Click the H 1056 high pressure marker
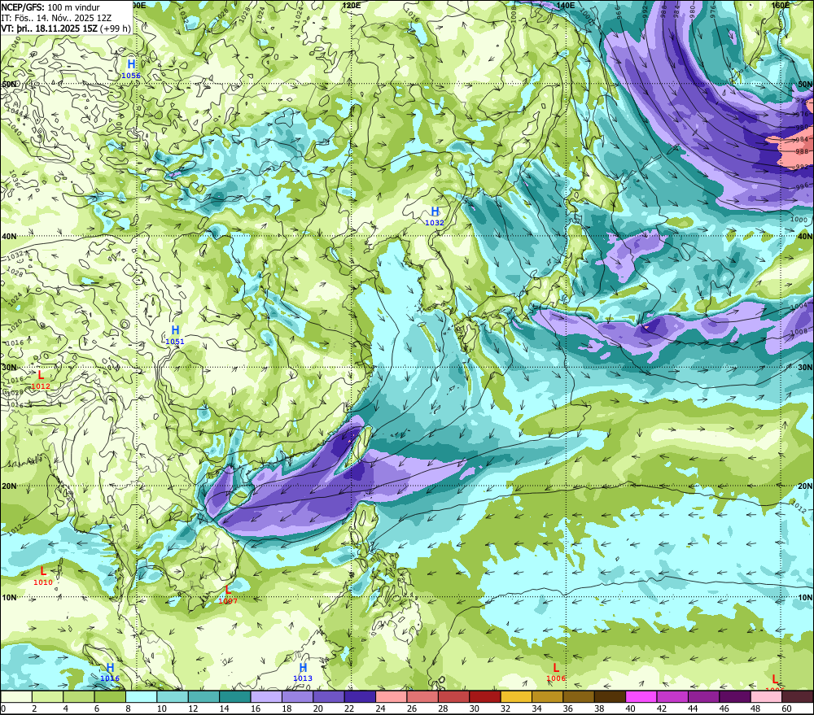814x715 pixels. 131,68
